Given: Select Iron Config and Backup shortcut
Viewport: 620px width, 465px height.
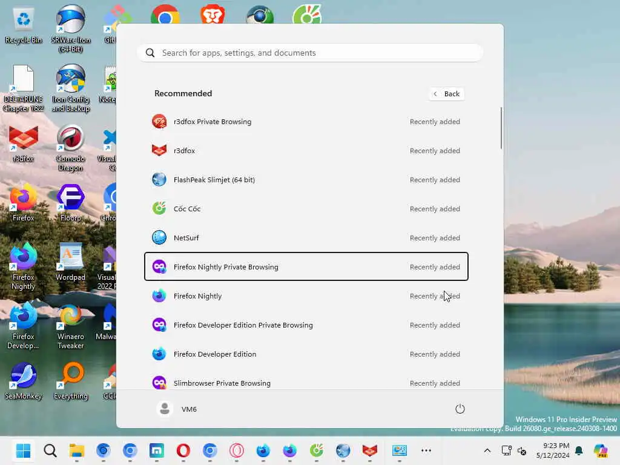Looking at the screenshot, I should coord(71,89).
